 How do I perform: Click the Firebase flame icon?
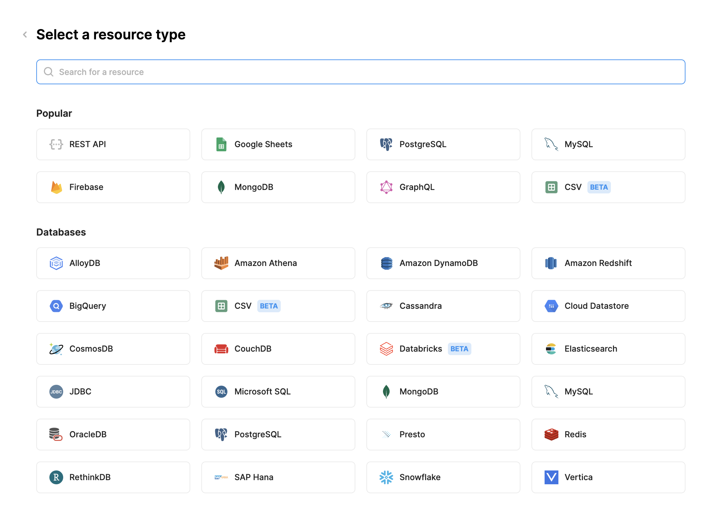tap(56, 187)
